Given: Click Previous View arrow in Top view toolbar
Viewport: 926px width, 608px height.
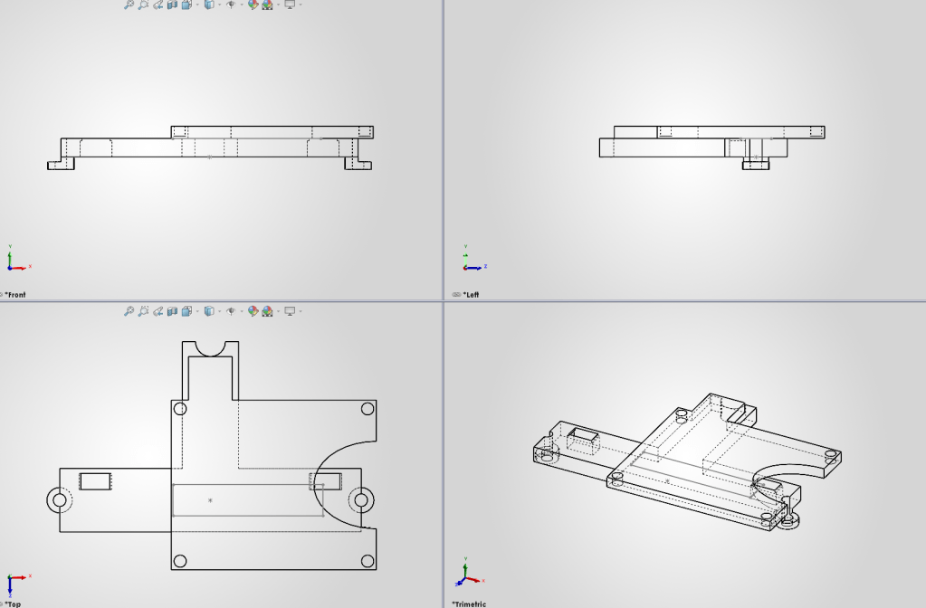Looking at the screenshot, I should (x=158, y=311).
